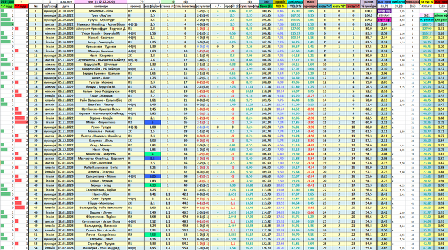Click 'Айнтрахт Франкфурт - Боруссія Д.' cell

[101, 29]
